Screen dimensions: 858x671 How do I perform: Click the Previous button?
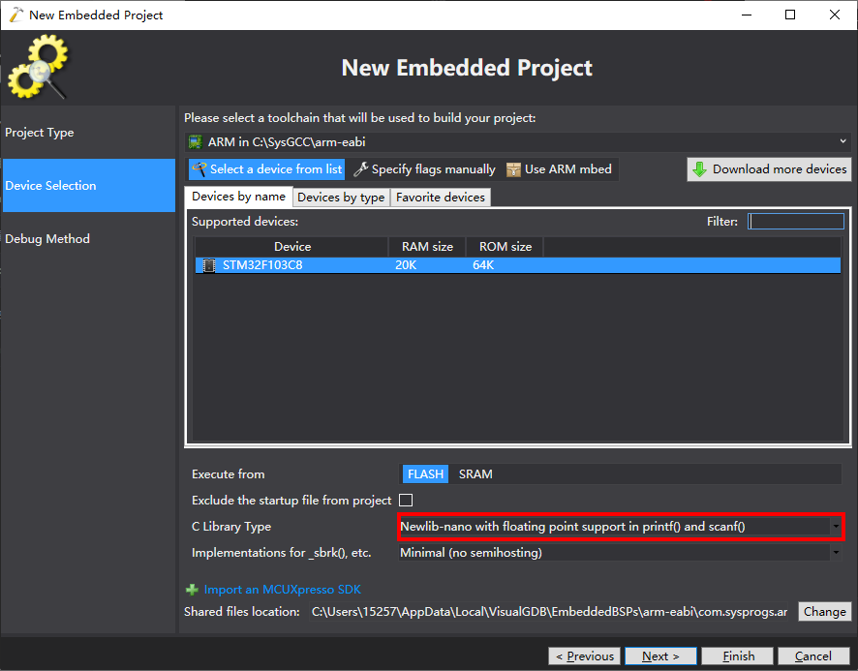[584, 656]
